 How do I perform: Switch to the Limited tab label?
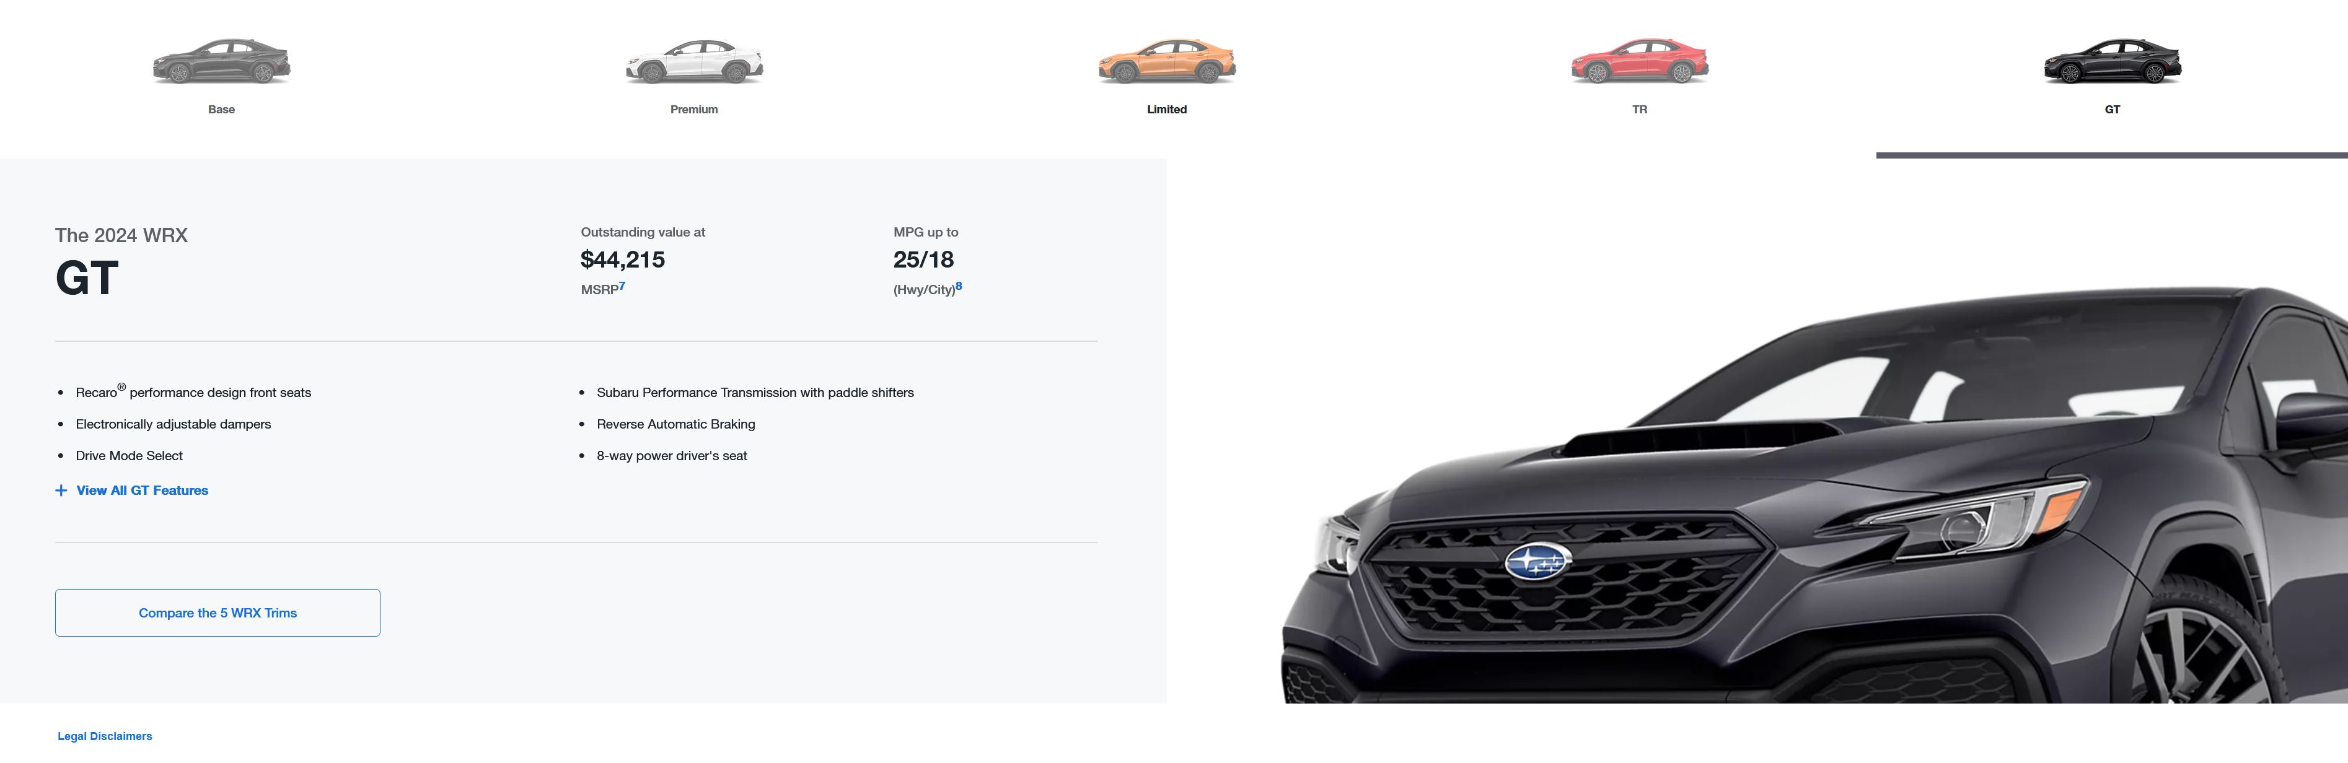pos(1167,109)
